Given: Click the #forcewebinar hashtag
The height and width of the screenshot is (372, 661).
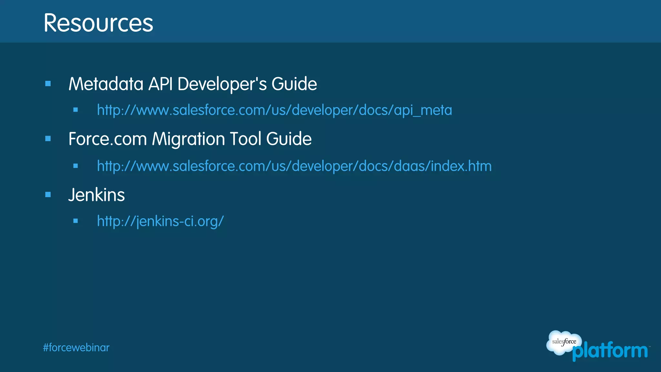Looking at the screenshot, I should pos(76,348).
